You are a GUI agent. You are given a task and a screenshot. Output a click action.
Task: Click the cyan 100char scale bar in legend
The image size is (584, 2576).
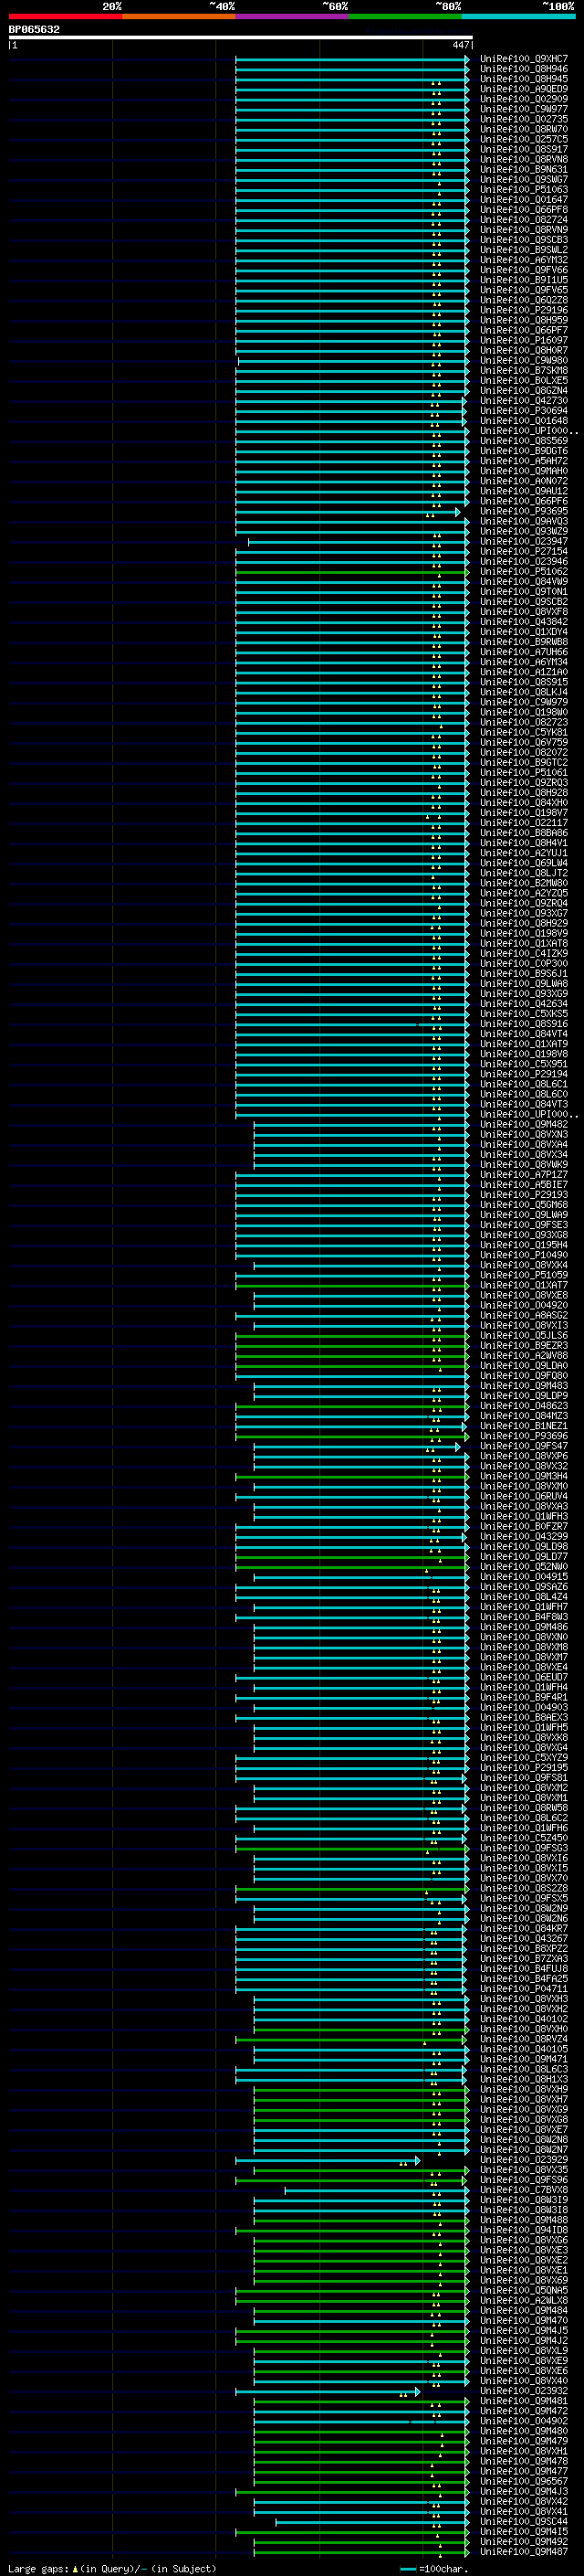[407, 2569]
